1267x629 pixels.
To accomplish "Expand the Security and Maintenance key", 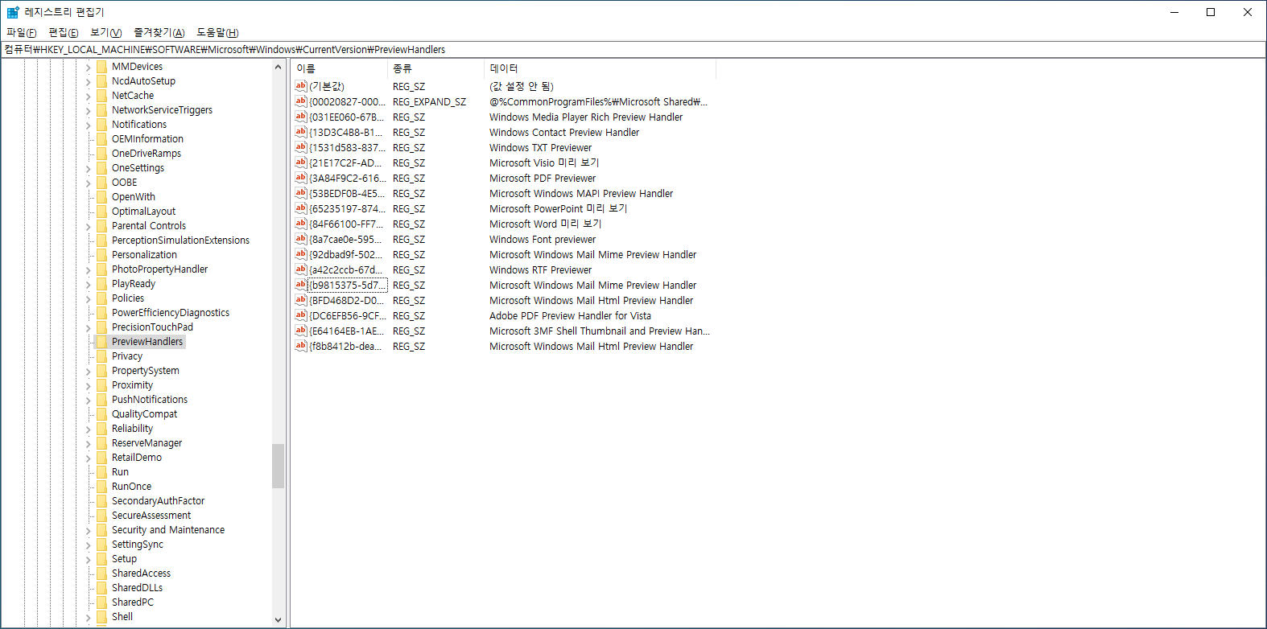I will click(89, 530).
